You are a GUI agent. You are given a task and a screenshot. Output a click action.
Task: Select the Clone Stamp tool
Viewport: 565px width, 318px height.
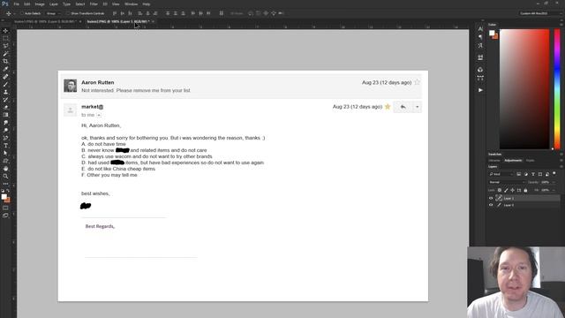[x=5, y=92]
